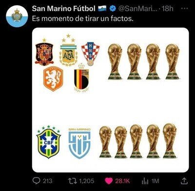Open the three-dot more options menu
Viewport: 195px width, 191px height.
(x=184, y=8)
